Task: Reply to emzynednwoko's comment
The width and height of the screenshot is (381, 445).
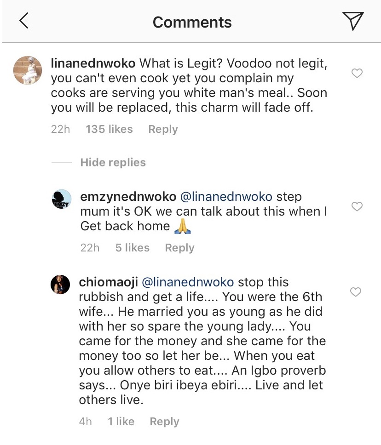Action: coord(179,248)
